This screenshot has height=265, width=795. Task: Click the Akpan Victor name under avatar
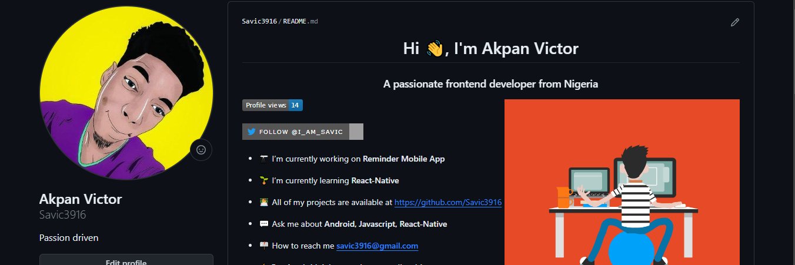pos(80,199)
